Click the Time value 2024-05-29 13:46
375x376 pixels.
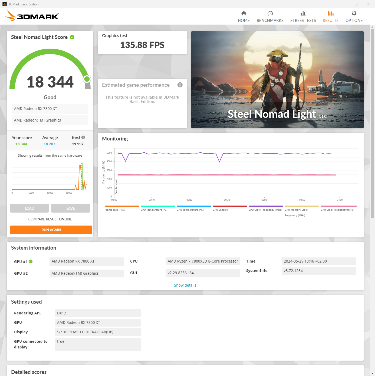(319, 261)
